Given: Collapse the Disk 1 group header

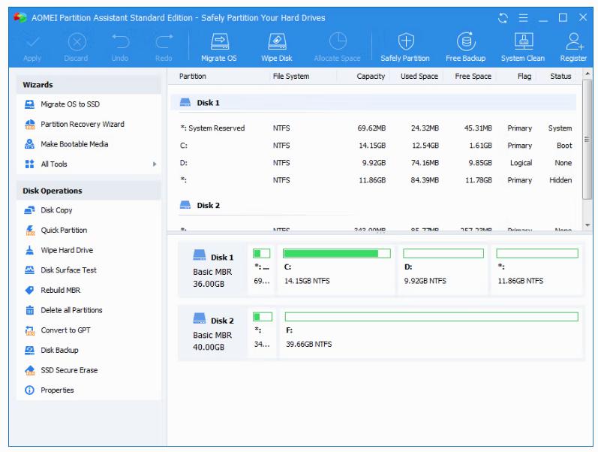Looking at the screenshot, I should pyautogui.click(x=208, y=103).
